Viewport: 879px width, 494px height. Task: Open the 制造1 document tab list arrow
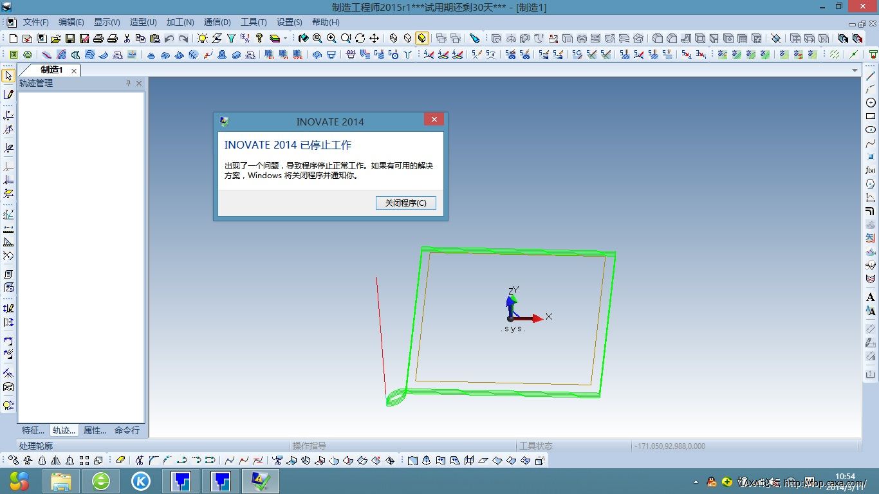(855, 70)
